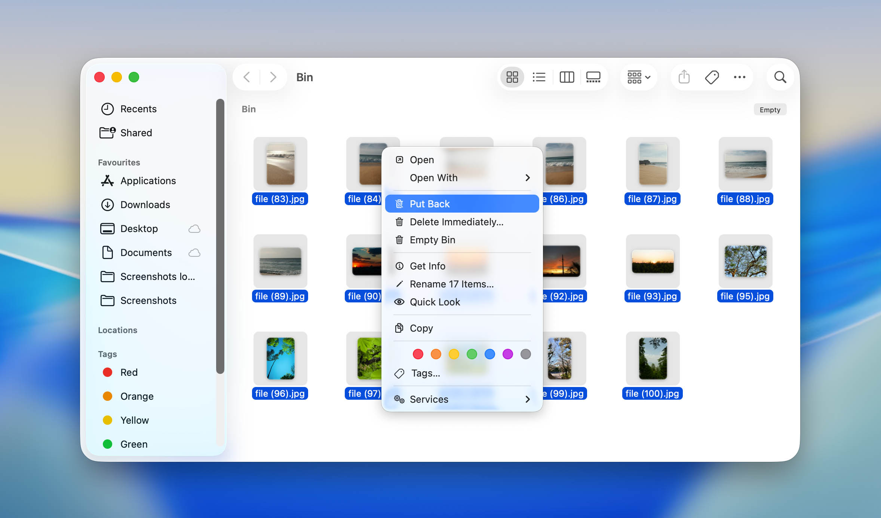Click the Favourites section header
Image resolution: width=881 pixels, height=518 pixels.
tap(119, 162)
